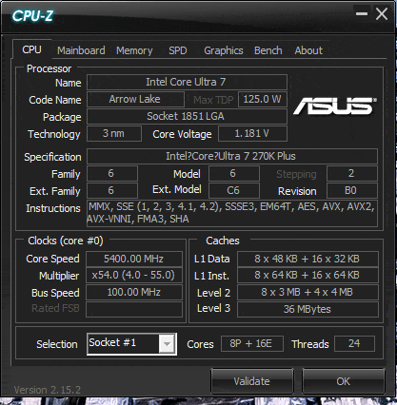397x405 pixels.
Task: Click the Core Speed value '5400.00 MHz'
Action: 134,259
